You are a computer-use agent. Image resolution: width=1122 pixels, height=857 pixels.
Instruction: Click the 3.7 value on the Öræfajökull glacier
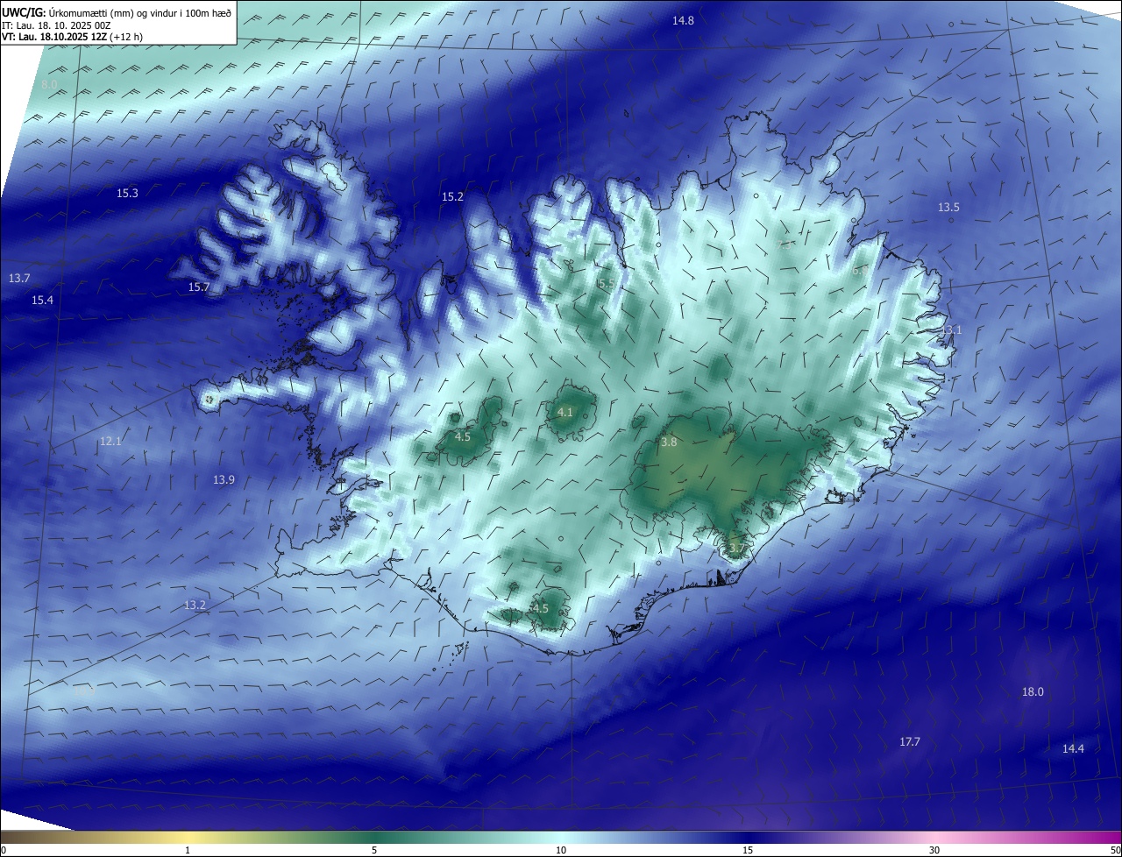click(736, 549)
